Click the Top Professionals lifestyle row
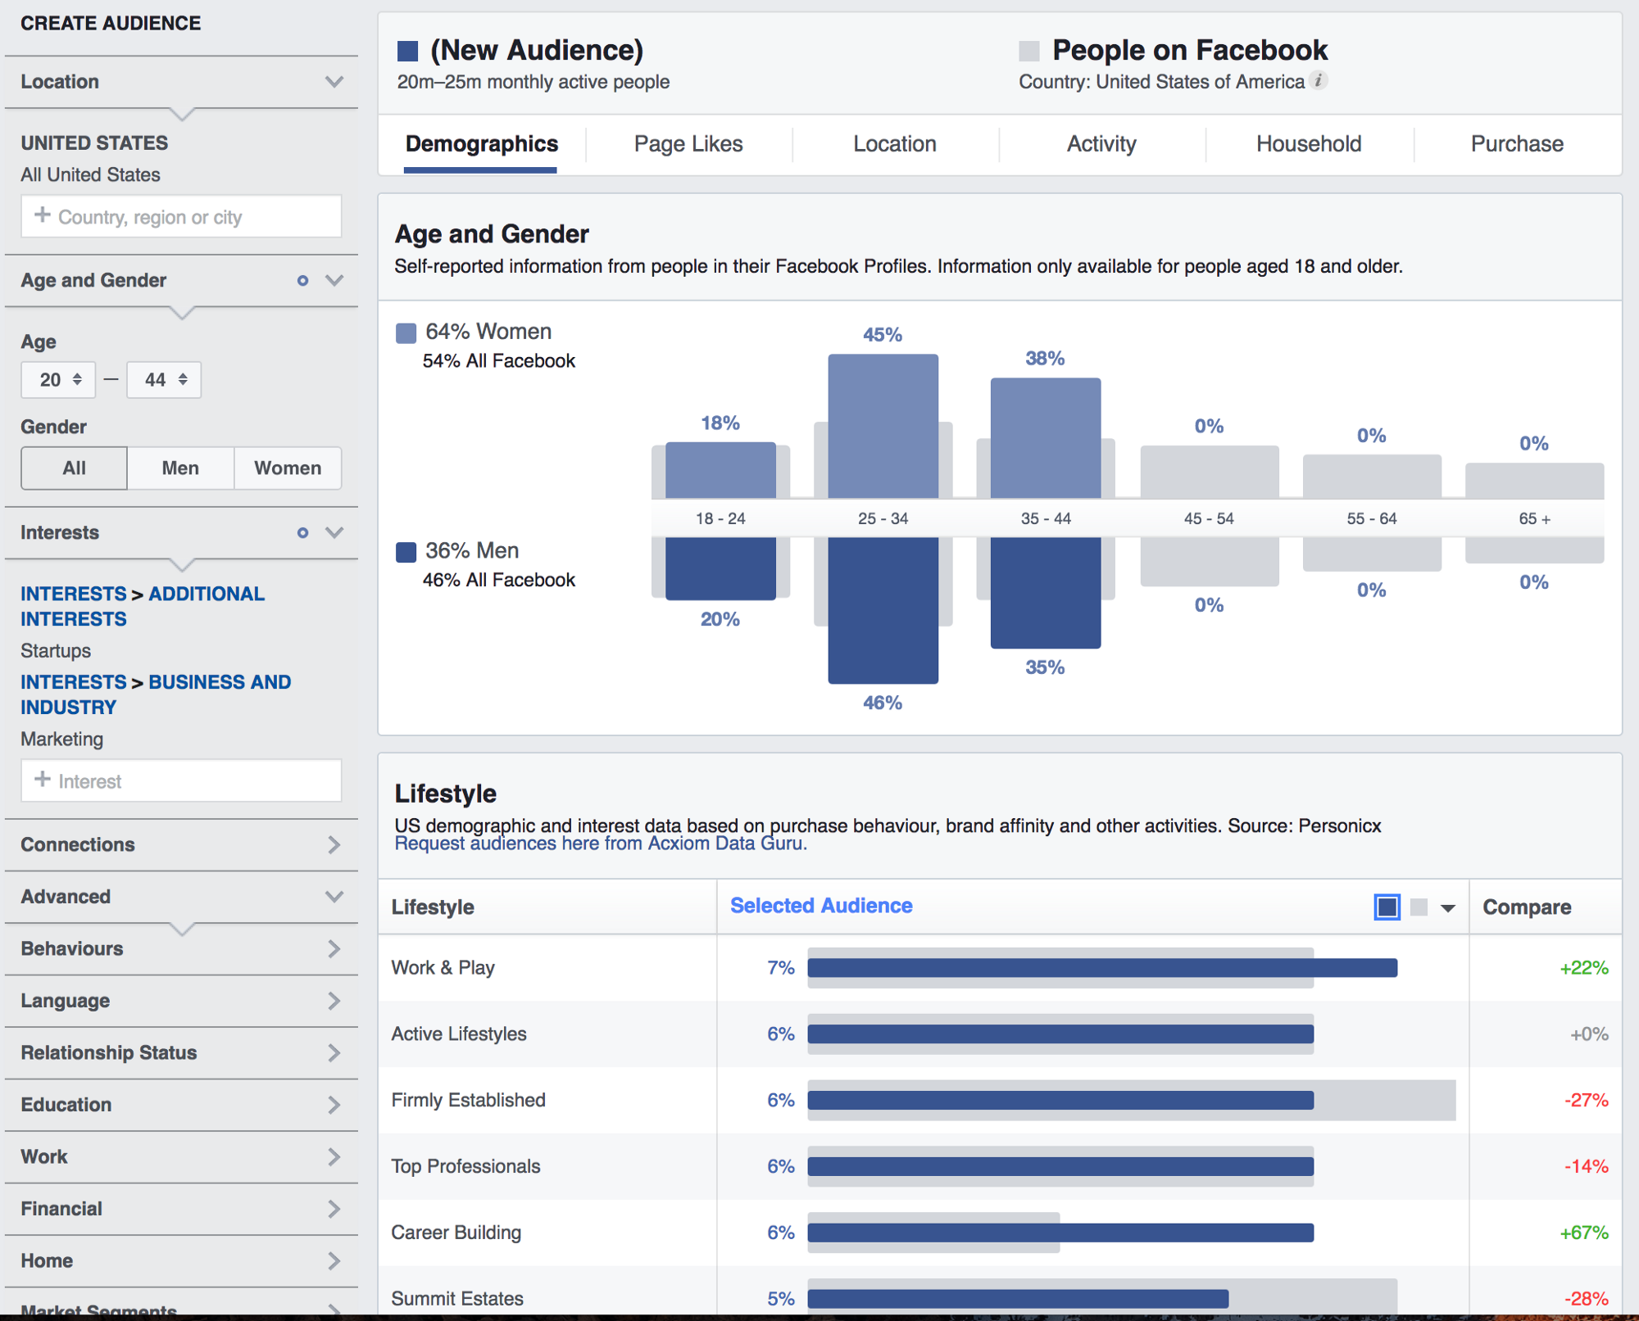This screenshot has width=1639, height=1321. coord(1000,1166)
